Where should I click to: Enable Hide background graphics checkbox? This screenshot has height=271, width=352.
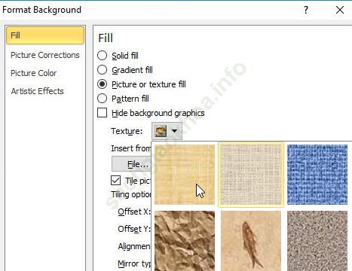(102, 113)
